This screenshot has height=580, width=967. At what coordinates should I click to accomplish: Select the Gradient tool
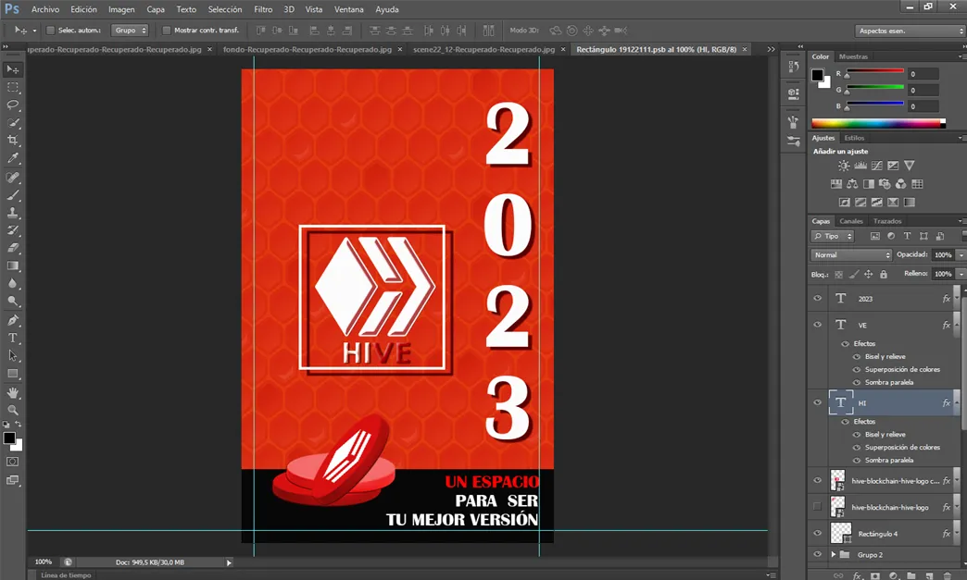tap(13, 266)
